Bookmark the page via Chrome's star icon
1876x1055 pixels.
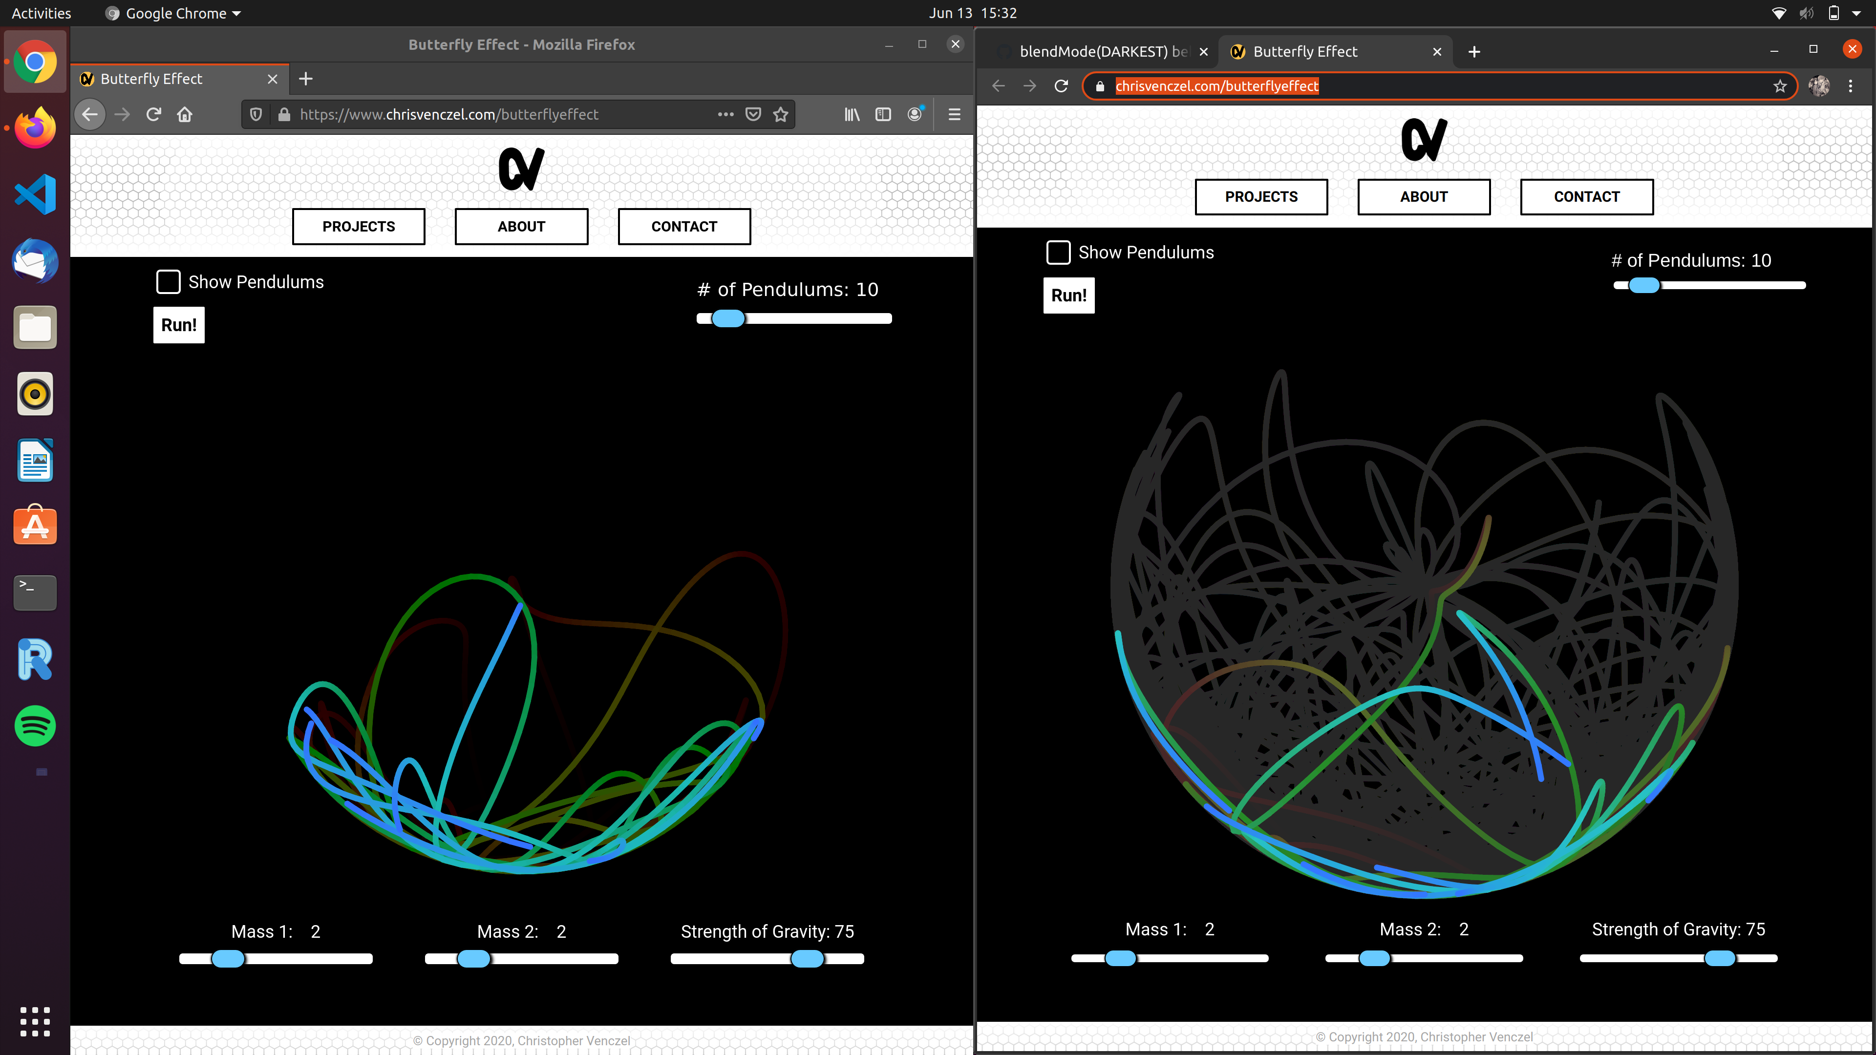[x=1780, y=86]
